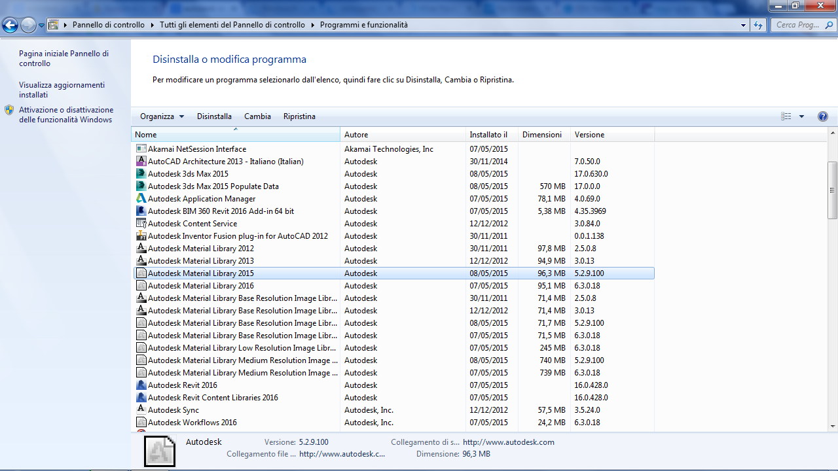Click the back navigation arrow

pyautogui.click(x=11, y=25)
